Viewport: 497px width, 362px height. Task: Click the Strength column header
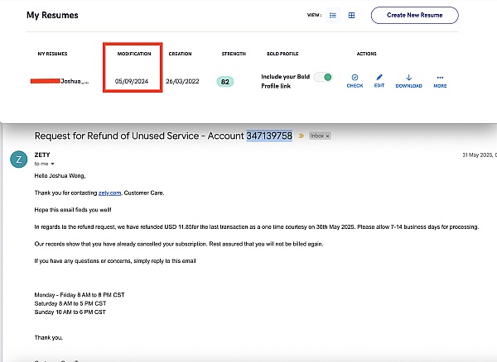(233, 54)
